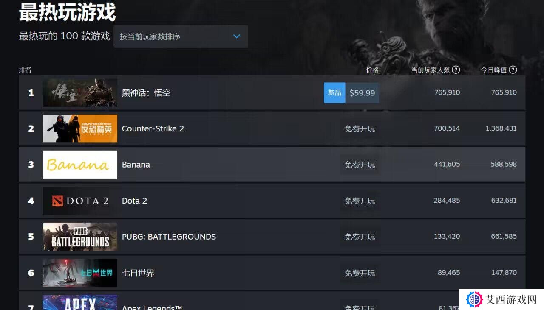Open the Apex Legends thumbnail
This screenshot has width=544, height=310.
(x=80, y=302)
